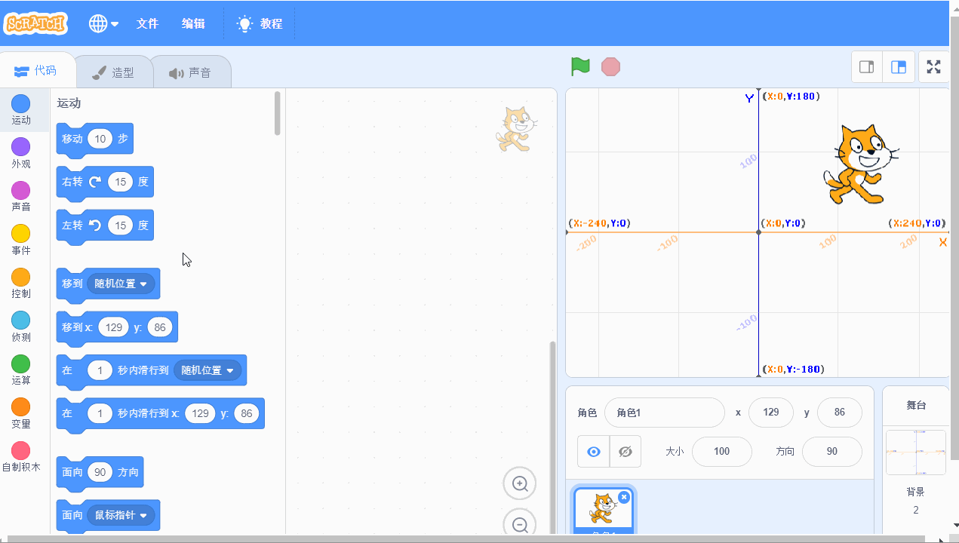Switch to the 造型 tab

point(113,72)
